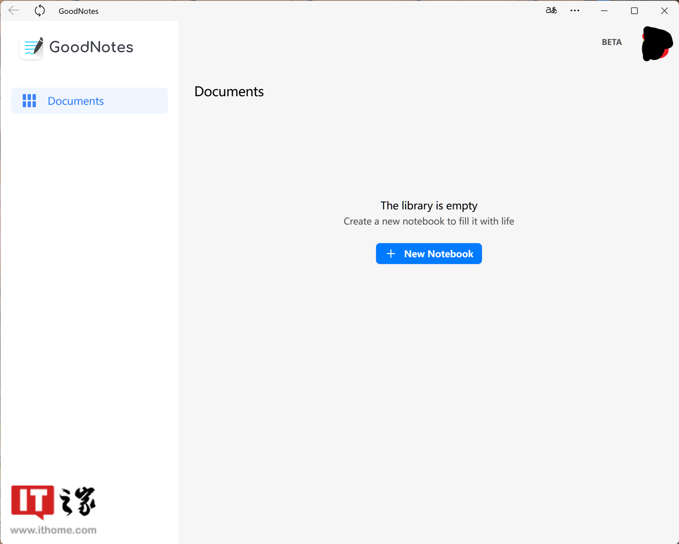Click the GoodNotes wordmark in the sidebar
Viewport: 679px width, 544px height.
[x=91, y=47]
